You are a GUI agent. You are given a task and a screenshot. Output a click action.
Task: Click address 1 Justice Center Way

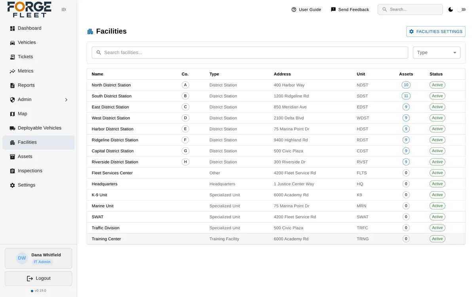(294, 184)
